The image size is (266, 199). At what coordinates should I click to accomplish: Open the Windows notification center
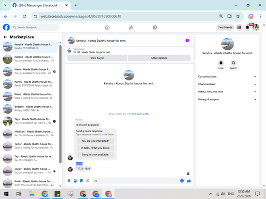257,194
